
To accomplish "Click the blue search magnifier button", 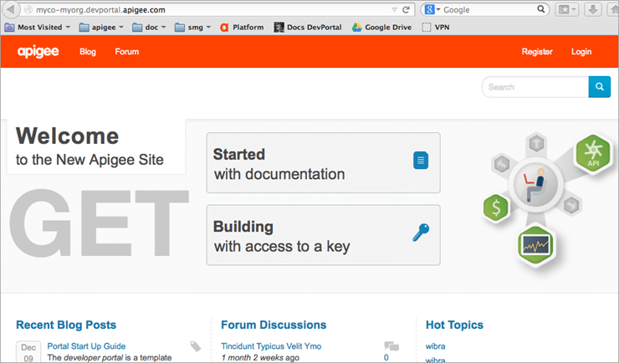I will [599, 87].
